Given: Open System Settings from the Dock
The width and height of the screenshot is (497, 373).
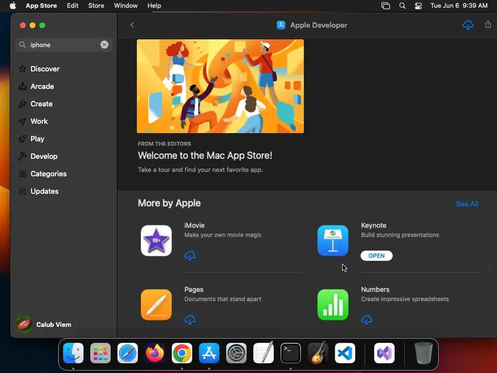Looking at the screenshot, I should click(x=236, y=353).
